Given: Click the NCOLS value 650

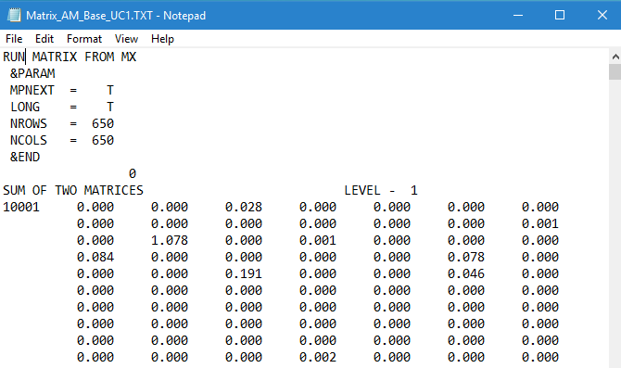Looking at the screenshot, I should (103, 140).
